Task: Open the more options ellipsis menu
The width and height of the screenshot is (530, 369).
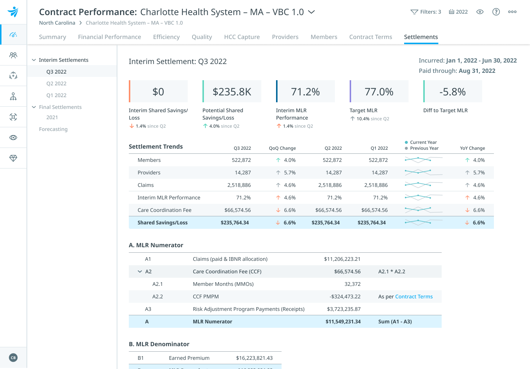Action: click(512, 12)
